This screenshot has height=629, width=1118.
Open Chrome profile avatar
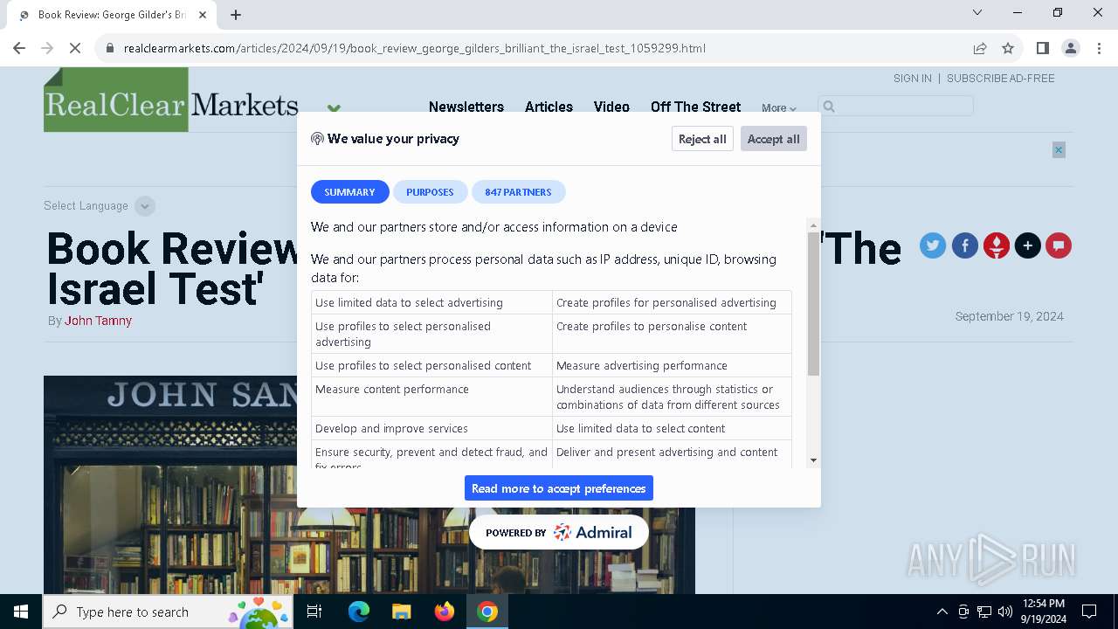1070,48
